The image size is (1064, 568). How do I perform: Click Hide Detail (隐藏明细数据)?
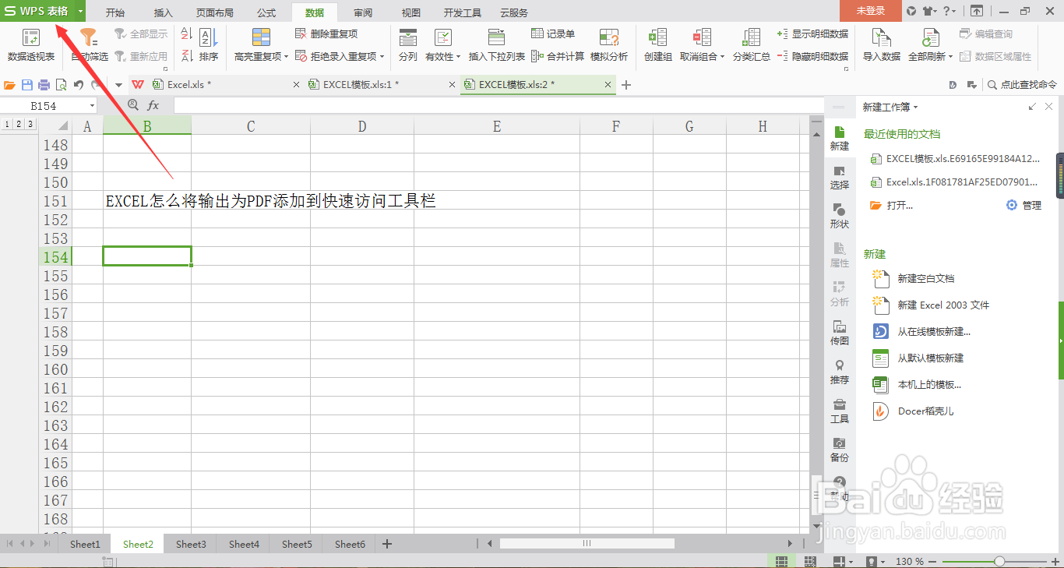(x=812, y=56)
